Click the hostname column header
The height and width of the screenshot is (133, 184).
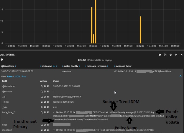47,66
